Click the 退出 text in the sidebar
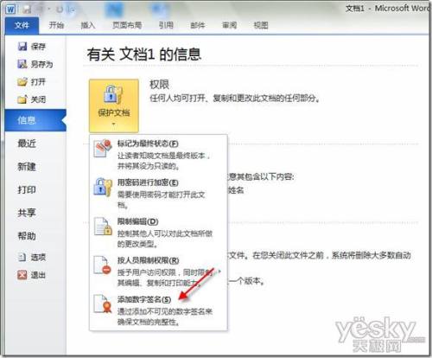The image size is (432, 358). pos(38,275)
